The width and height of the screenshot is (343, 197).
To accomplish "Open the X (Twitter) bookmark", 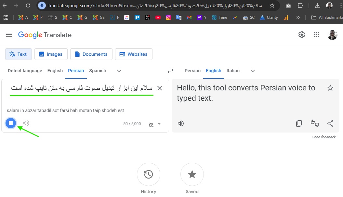I will pos(147,17).
